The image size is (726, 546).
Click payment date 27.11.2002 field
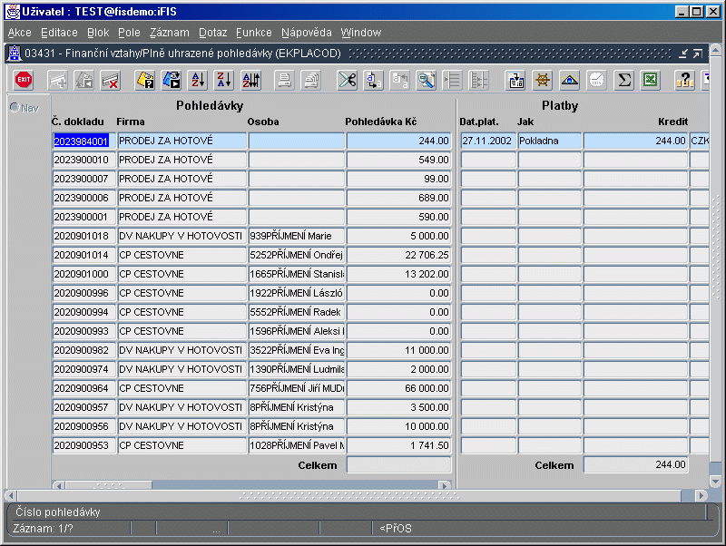[x=488, y=141]
